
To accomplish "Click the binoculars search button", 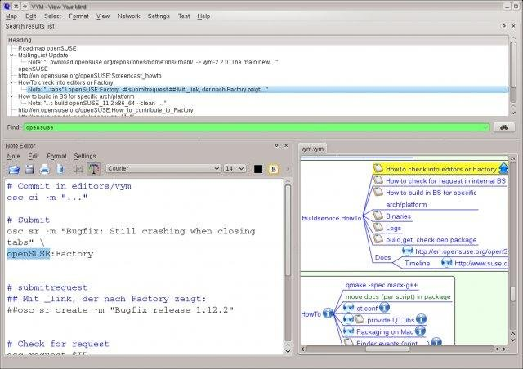I will [x=504, y=127].
